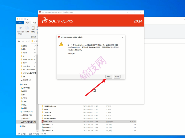
Task: Open the 补丁 folder in sidebar
Action: (25, 77)
